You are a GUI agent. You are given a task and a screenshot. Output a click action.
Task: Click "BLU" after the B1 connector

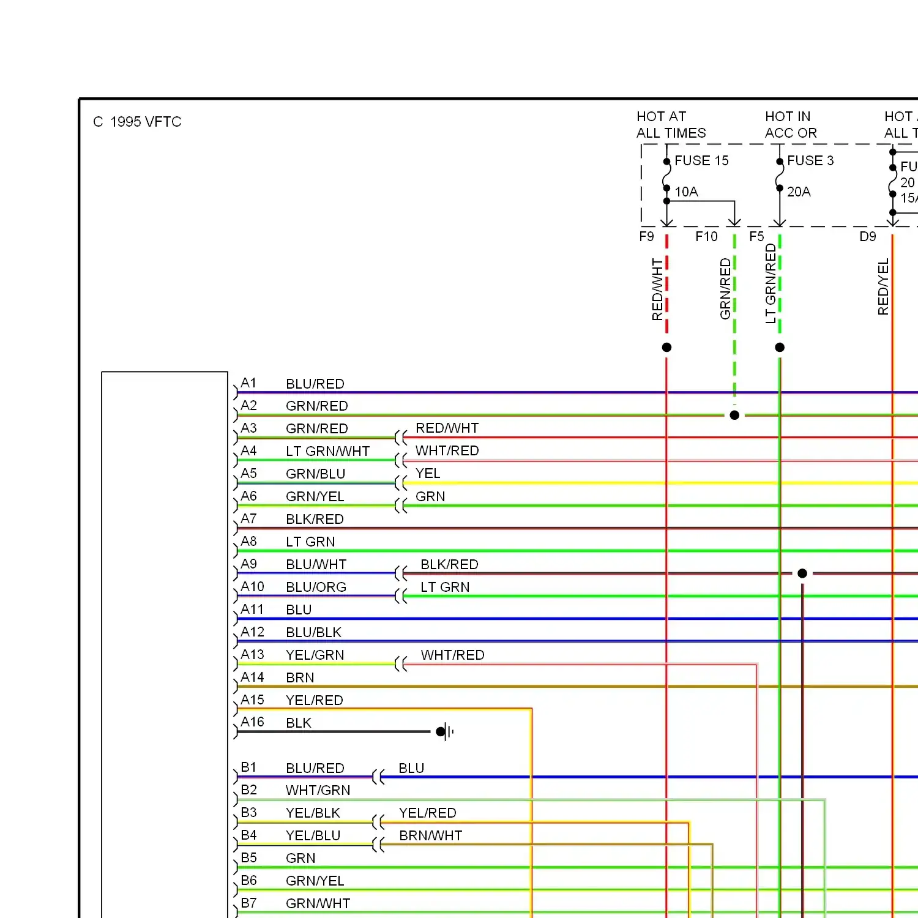[x=411, y=768]
